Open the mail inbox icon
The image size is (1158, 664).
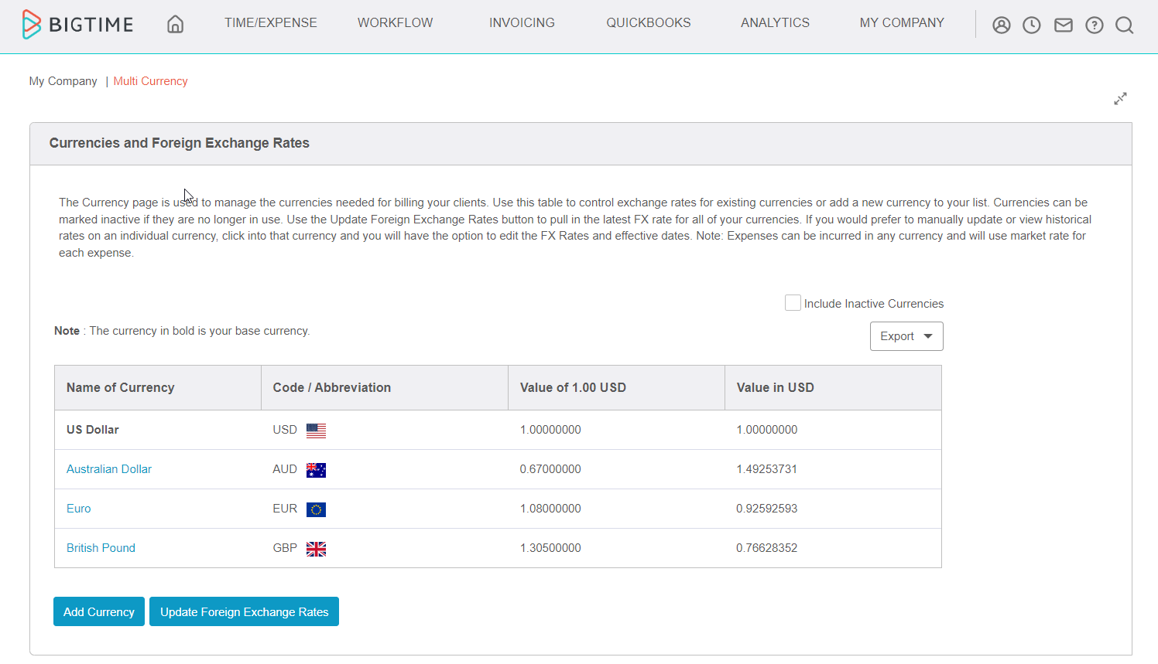pyautogui.click(x=1064, y=26)
